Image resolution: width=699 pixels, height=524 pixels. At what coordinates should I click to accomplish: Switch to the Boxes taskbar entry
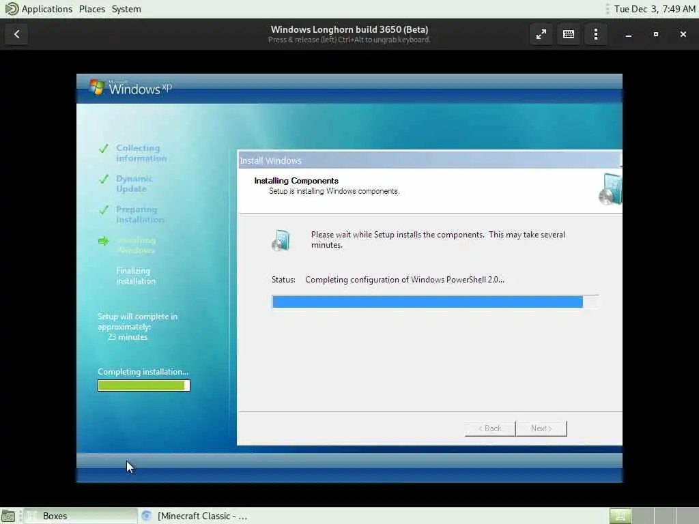pyautogui.click(x=81, y=516)
